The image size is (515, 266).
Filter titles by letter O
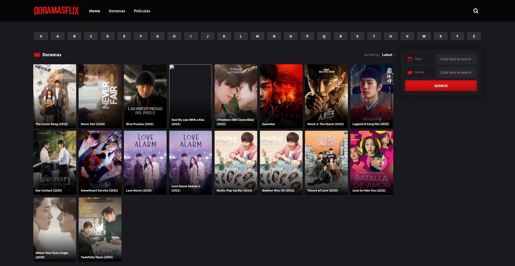click(291, 36)
